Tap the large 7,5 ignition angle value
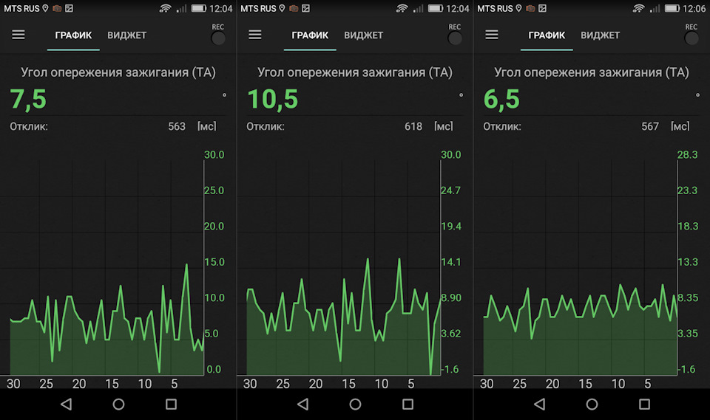The image size is (710, 420). (x=28, y=100)
